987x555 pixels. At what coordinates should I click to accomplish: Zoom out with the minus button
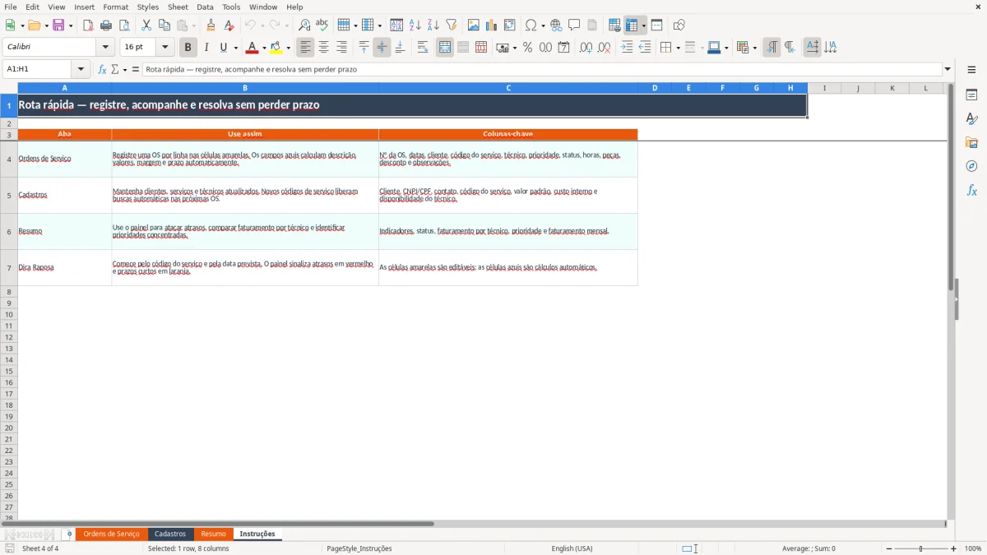(x=889, y=548)
